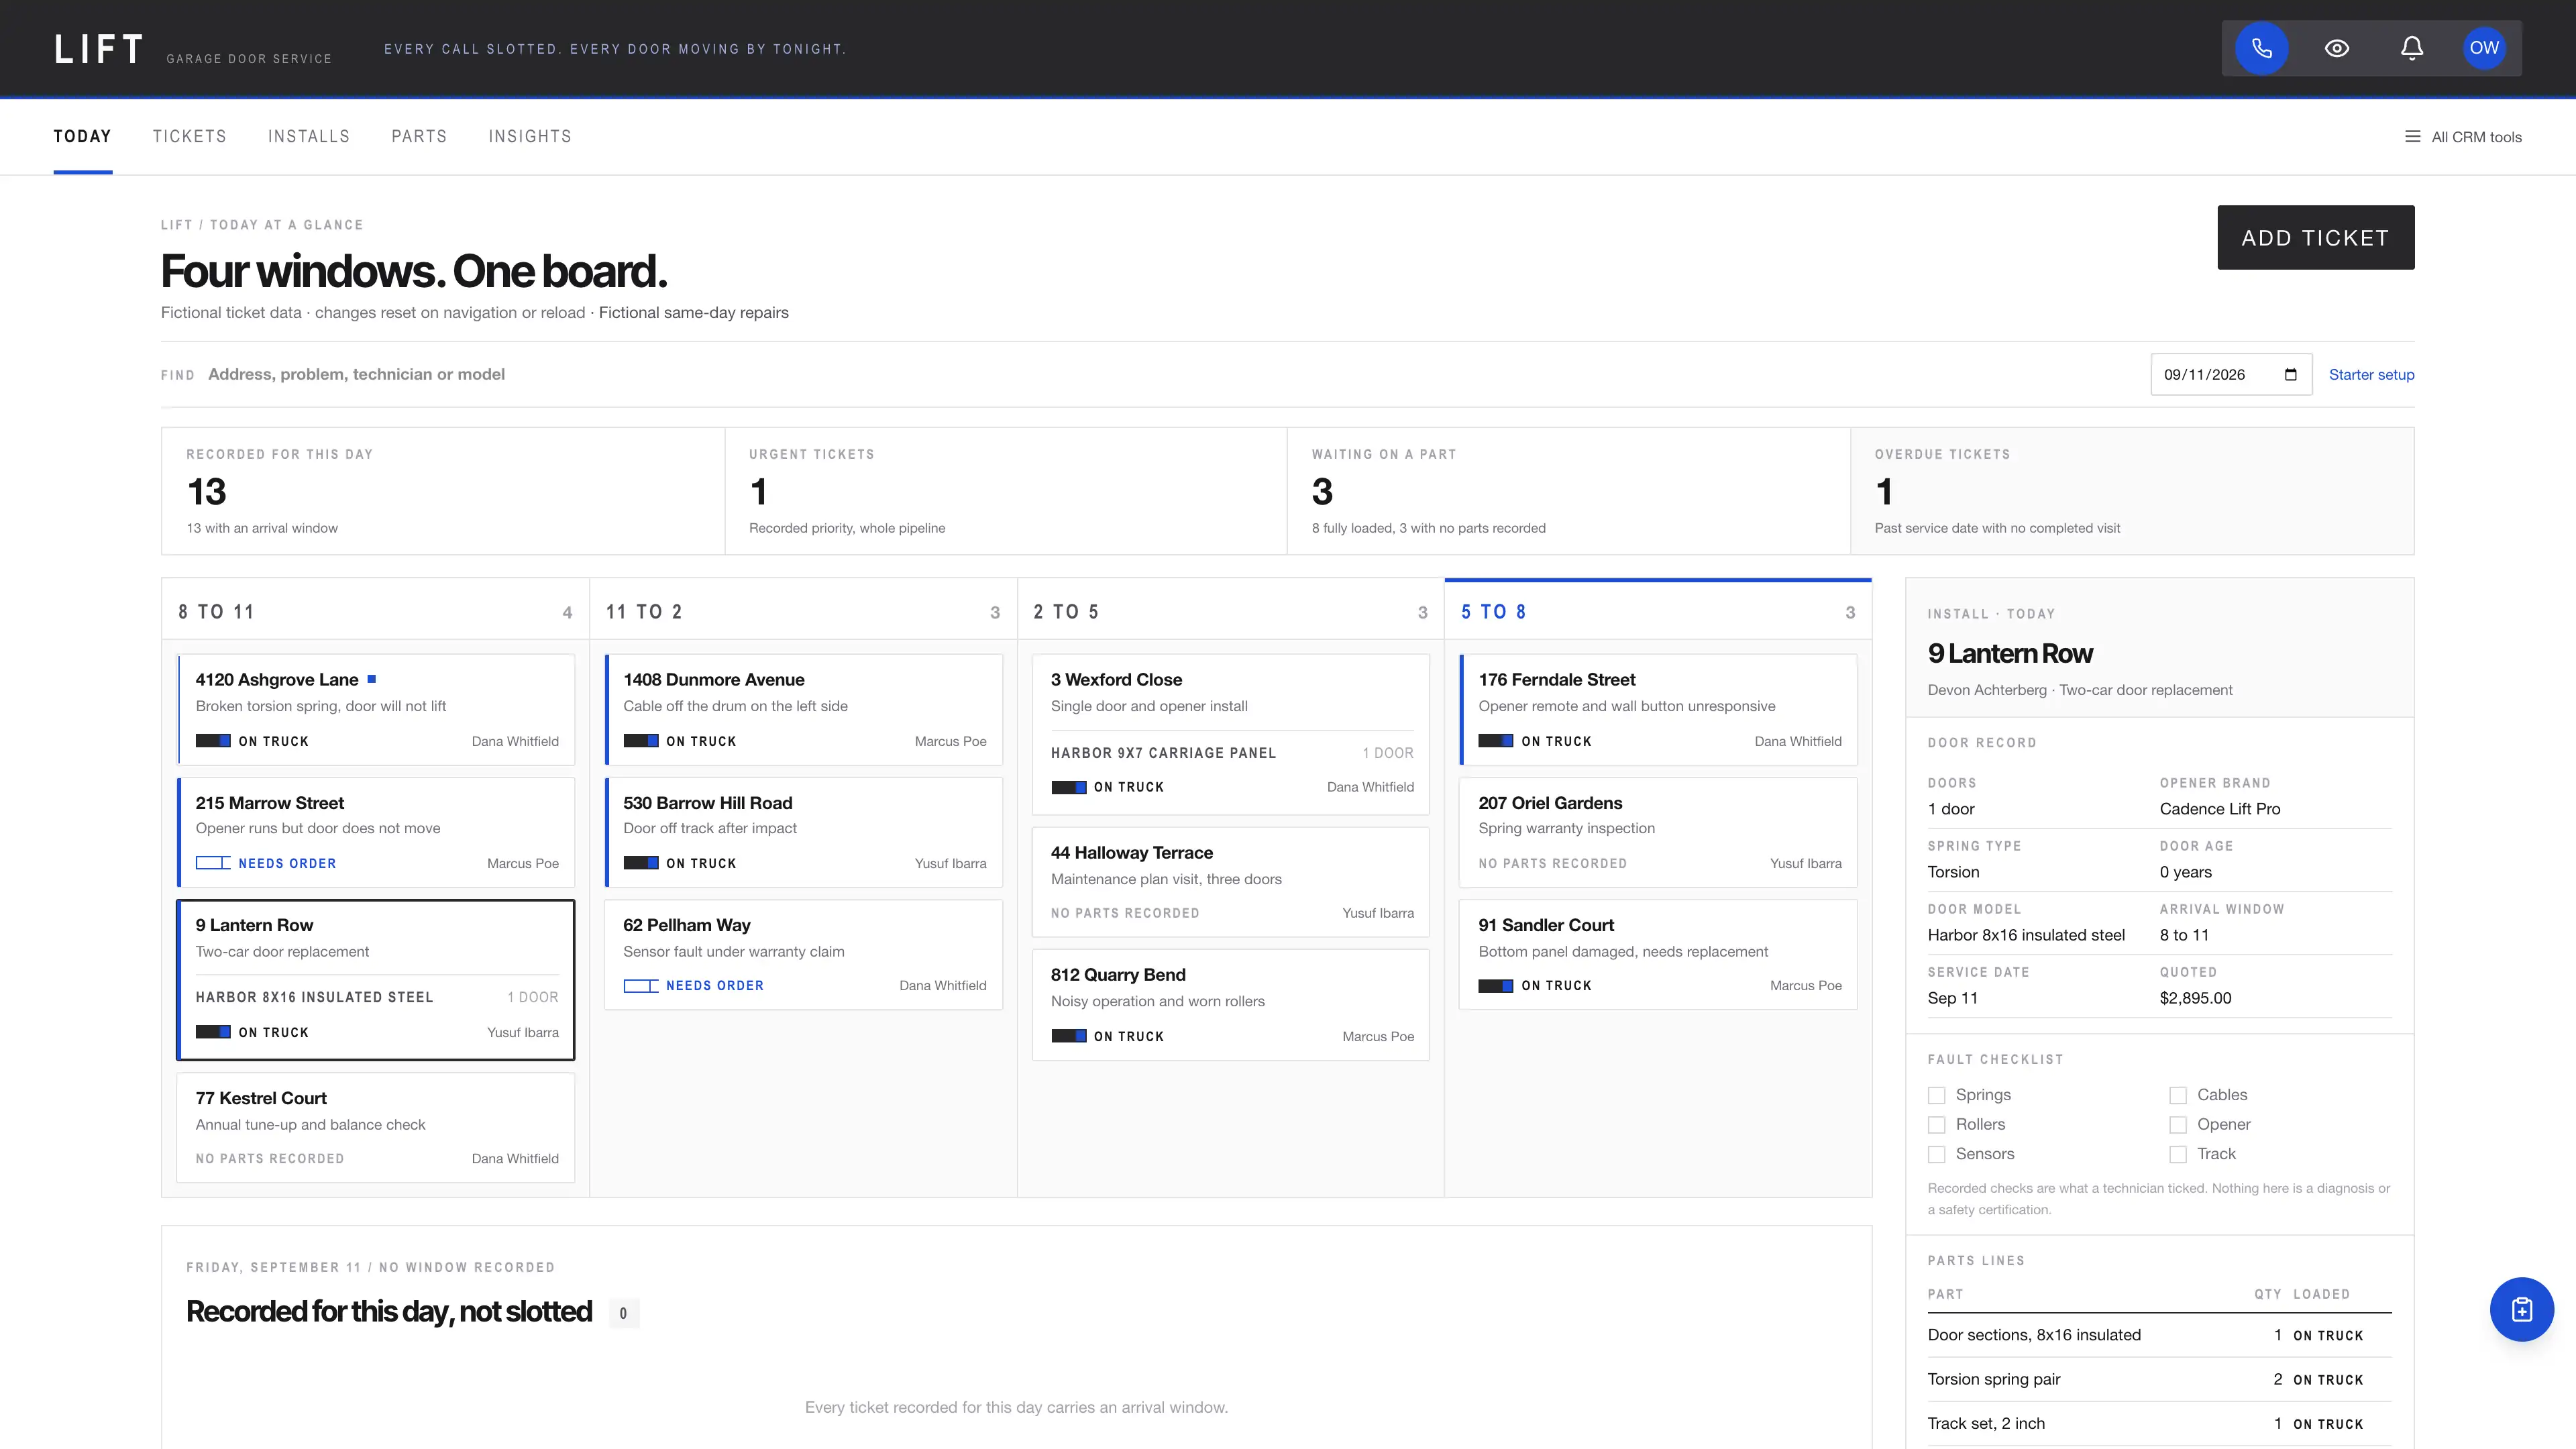The height and width of the screenshot is (1449, 2576).
Task: Open the OW user avatar
Action: (x=2484, y=48)
